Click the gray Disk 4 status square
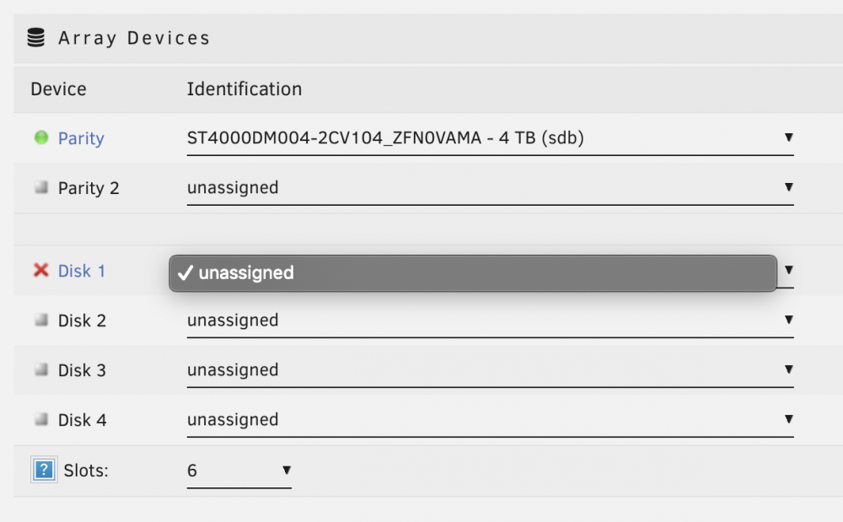 click(41, 419)
